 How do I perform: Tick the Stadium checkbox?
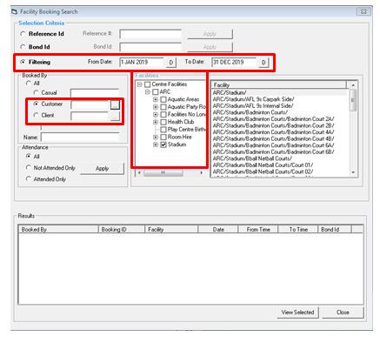pyautogui.click(x=163, y=145)
